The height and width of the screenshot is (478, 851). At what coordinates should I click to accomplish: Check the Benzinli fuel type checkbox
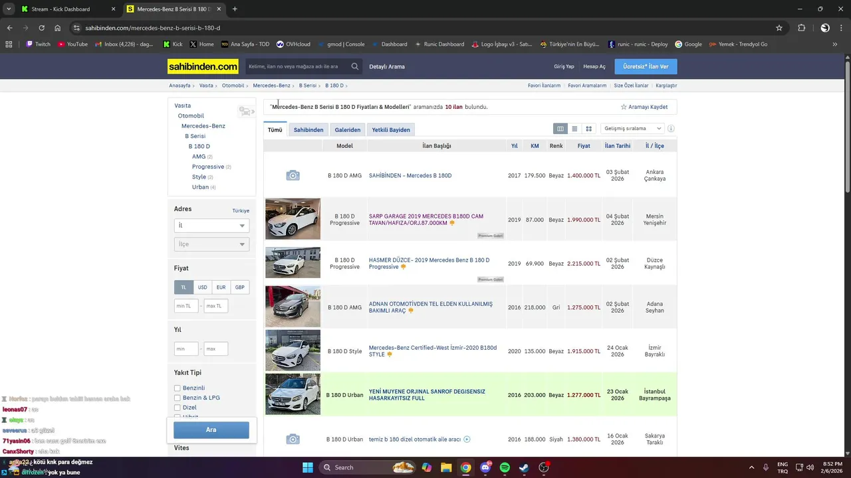pos(178,388)
